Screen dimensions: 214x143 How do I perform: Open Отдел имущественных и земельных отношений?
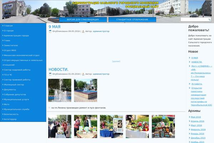pos(22,63)
